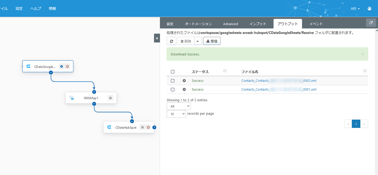378x175 pixels.
Task: Click the user account icon
Action: click(x=369, y=8)
